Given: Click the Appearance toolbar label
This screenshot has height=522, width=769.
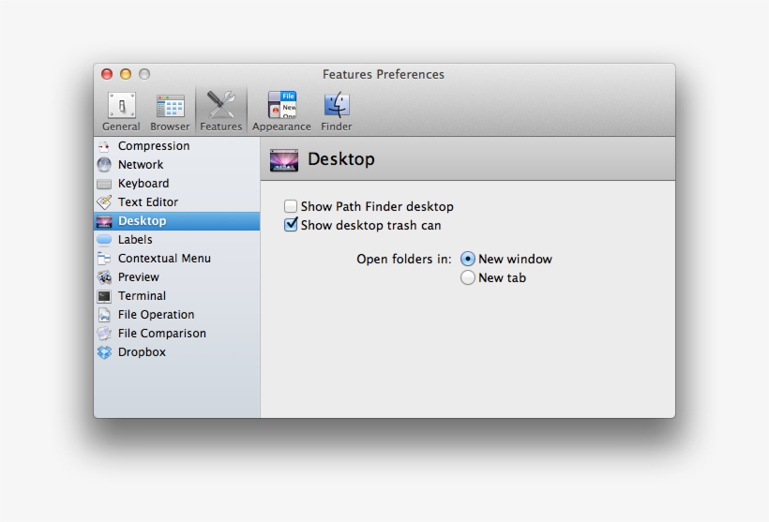Looking at the screenshot, I should [x=281, y=127].
